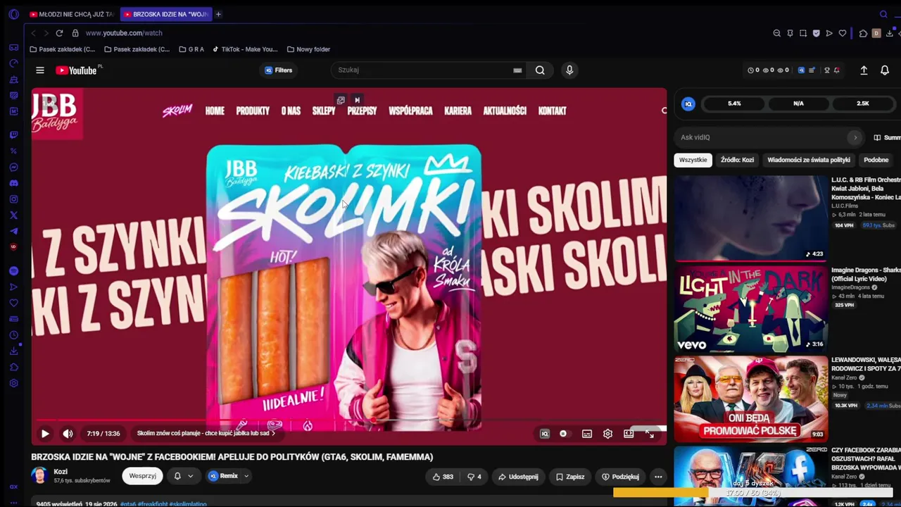The height and width of the screenshot is (507, 901).
Task: Select the Źródło: Kozi filter chip
Action: pos(737,160)
